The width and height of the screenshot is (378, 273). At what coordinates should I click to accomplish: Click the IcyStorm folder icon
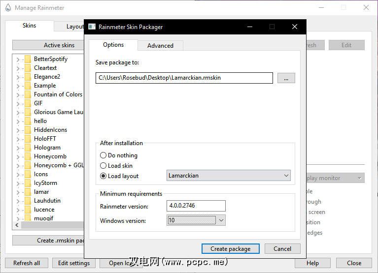tap(28, 183)
